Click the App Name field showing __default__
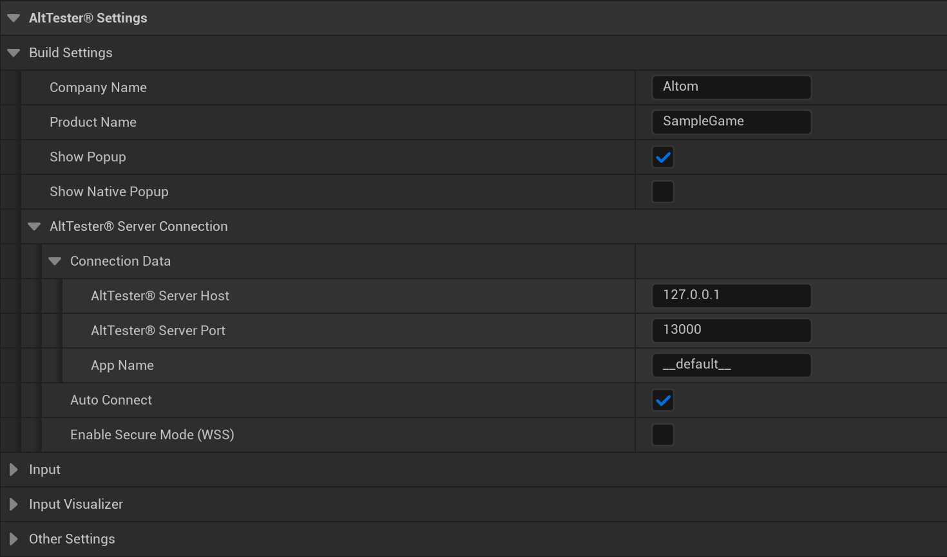The height and width of the screenshot is (557, 947). tap(731, 365)
